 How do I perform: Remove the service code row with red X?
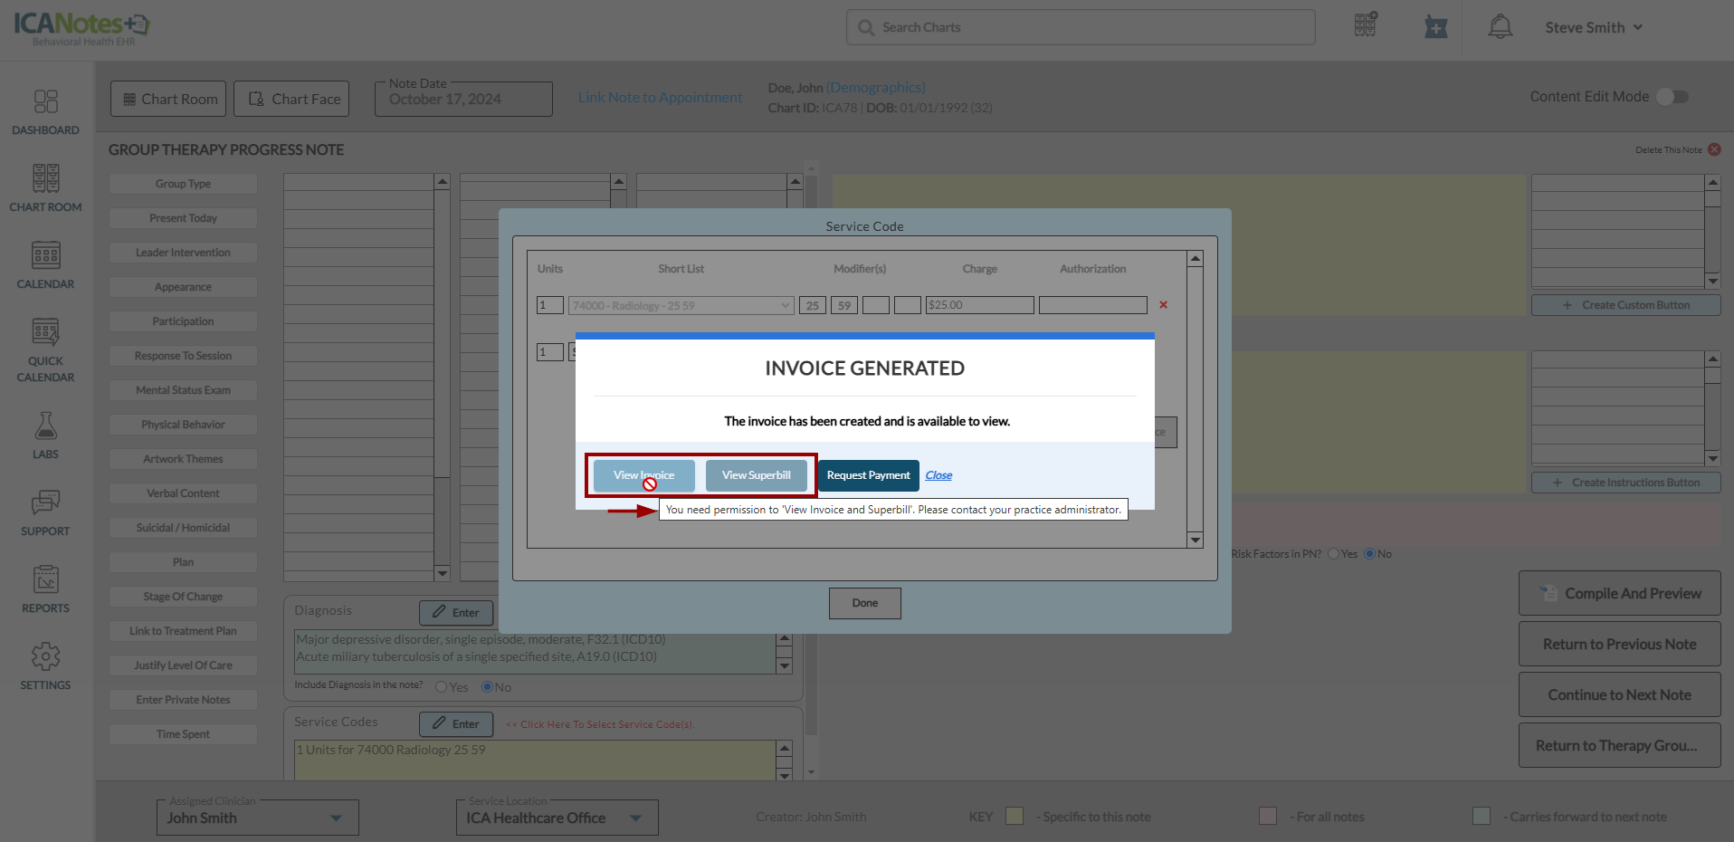click(x=1163, y=305)
